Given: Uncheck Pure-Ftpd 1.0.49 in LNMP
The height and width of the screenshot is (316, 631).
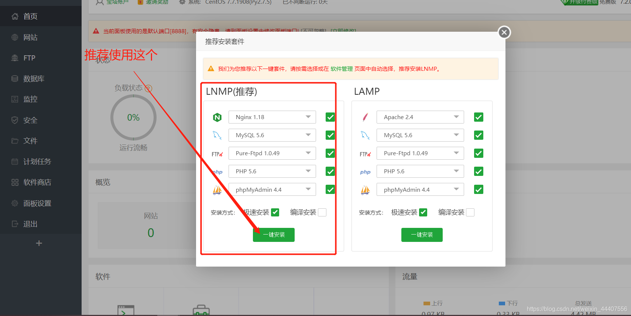Looking at the screenshot, I should pyautogui.click(x=330, y=153).
